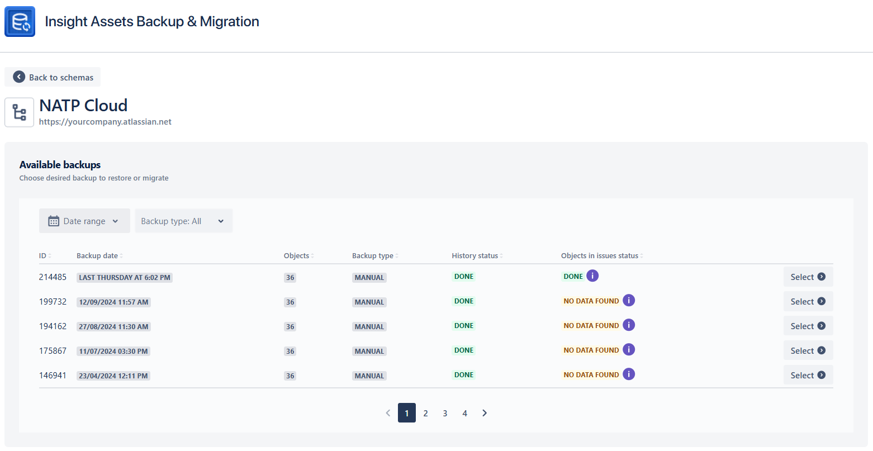This screenshot has width=873, height=451.
Task: Open info icon for backup 199732
Action: [629, 300]
